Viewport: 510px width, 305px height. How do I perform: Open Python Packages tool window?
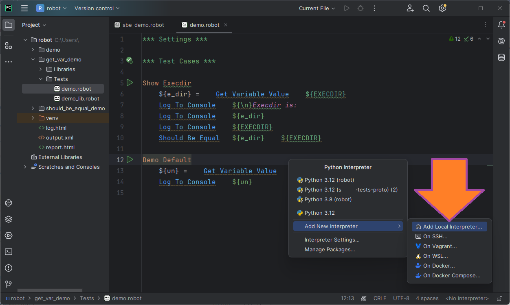click(x=9, y=203)
